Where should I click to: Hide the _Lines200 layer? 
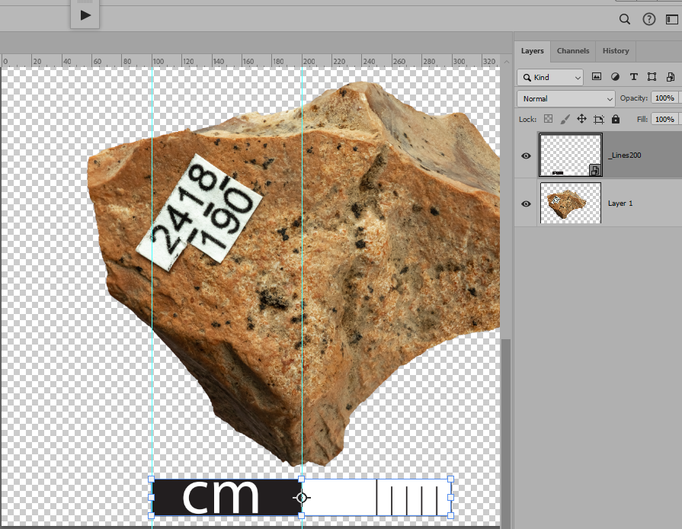tap(526, 155)
